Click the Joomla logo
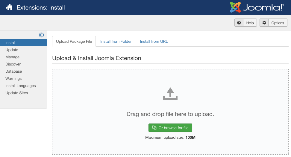291x157 pixels. 257,7
